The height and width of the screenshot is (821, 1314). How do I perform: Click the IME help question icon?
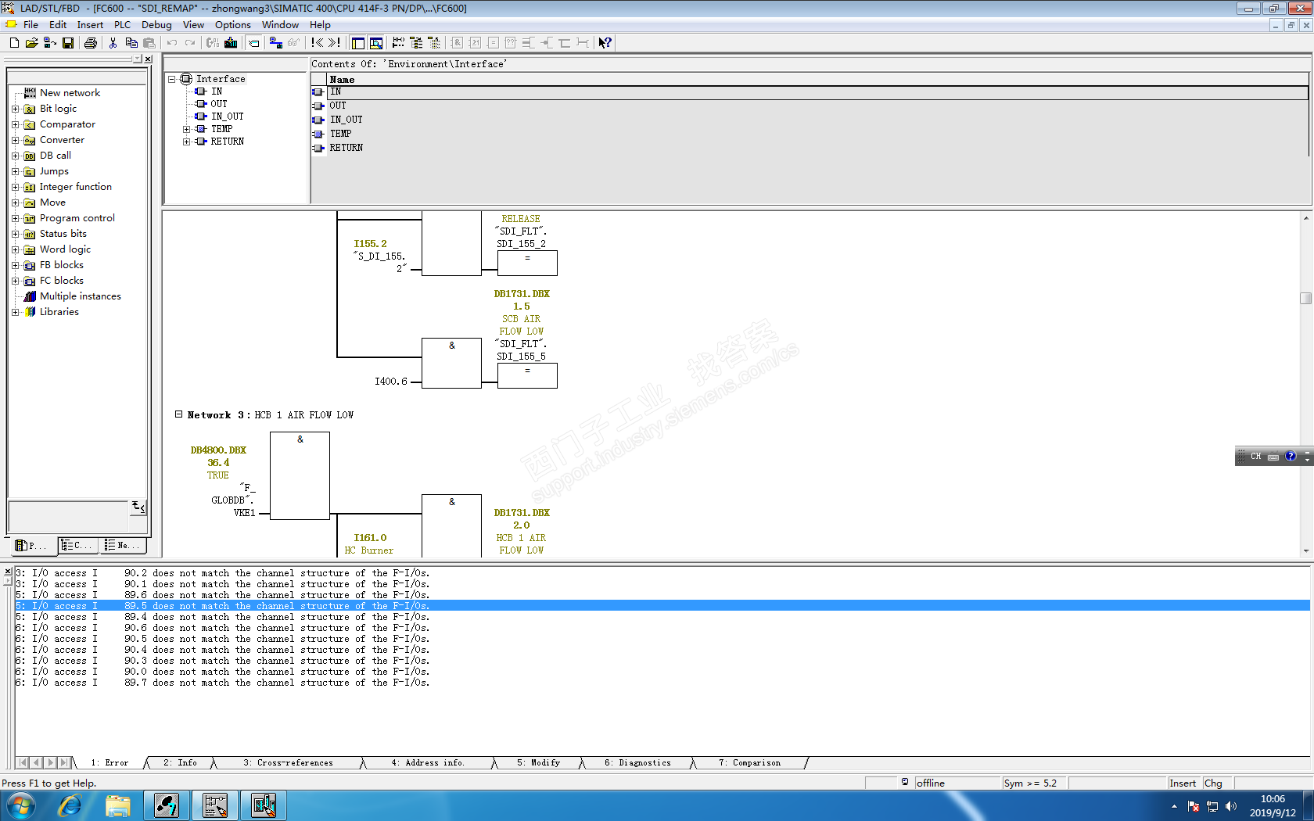pos(1291,456)
